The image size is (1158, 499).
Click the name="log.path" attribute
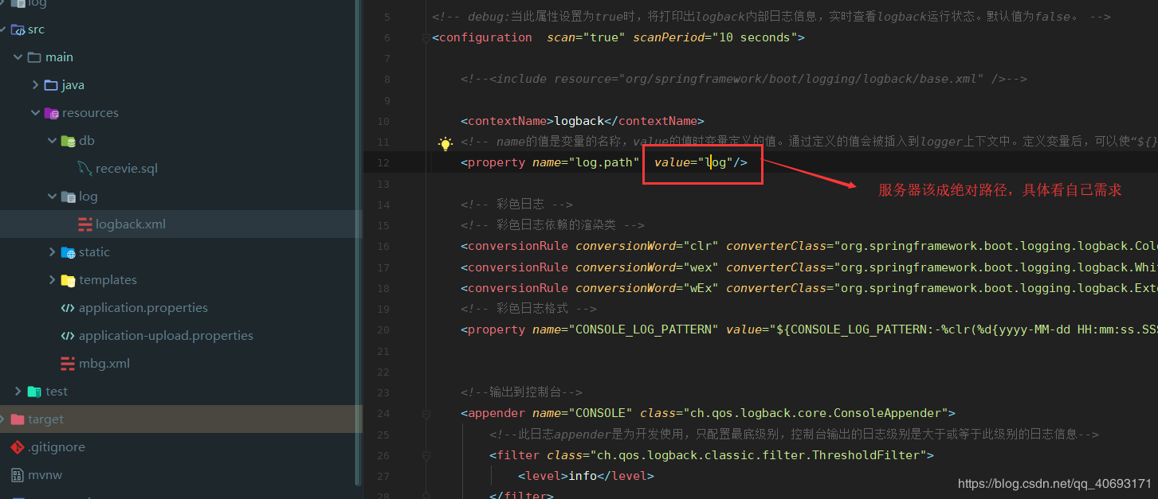(586, 162)
